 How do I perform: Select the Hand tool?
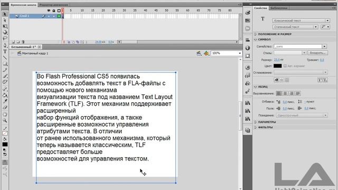[x=5, y=115]
